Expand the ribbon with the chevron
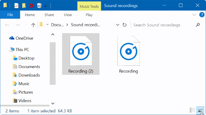The width and height of the screenshot is (206, 115). (x=194, y=15)
